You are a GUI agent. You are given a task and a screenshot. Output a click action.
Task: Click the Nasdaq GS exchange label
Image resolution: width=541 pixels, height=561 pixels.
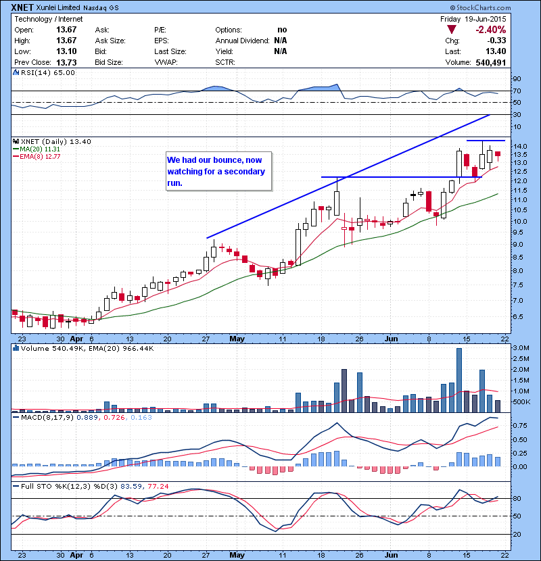coord(101,8)
